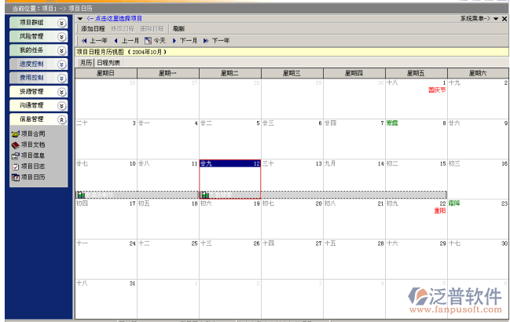Open 项目合同 in the sidebar
The image size is (510, 322).
[x=32, y=134]
